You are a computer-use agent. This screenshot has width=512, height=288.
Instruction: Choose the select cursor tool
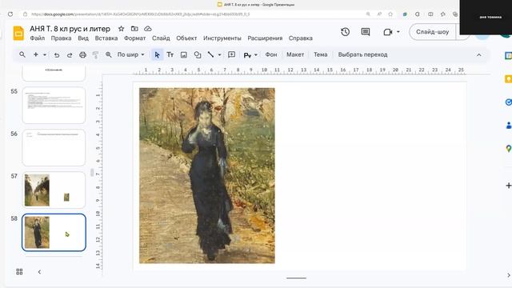157,55
